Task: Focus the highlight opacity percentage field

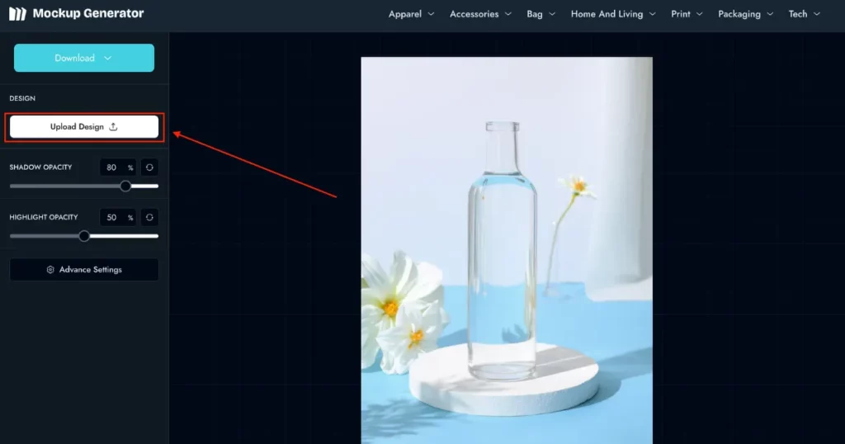Action: point(113,218)
